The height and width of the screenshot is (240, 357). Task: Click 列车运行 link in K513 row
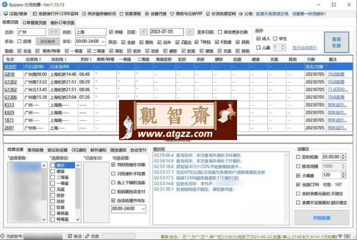(x=337, y=105)
